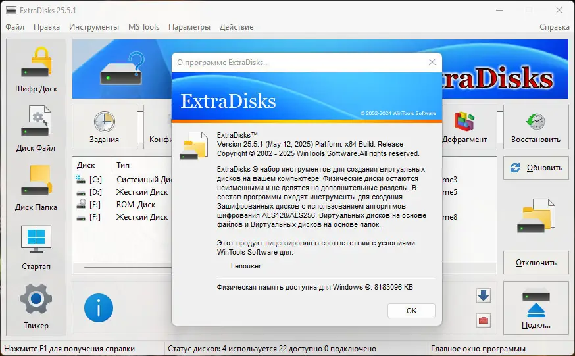The width and height of the screenshot is (575, 356).
Task: Click Главное окно программы in status bar
Action: pos(478,349)
